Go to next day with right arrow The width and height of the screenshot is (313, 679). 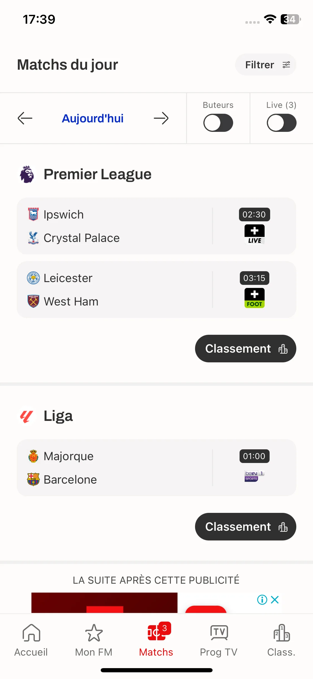(161, 118)
